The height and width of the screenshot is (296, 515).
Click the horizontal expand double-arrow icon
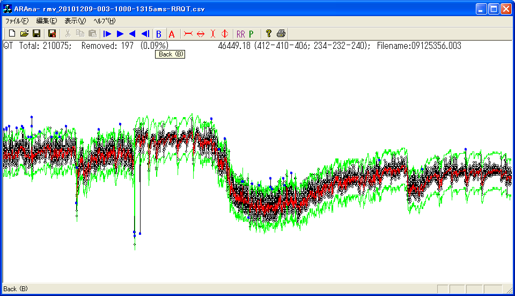click(x=201, y=34)
